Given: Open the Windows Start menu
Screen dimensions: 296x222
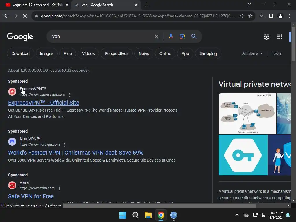Looking at the screenshot, I should [x=123, y=215].
